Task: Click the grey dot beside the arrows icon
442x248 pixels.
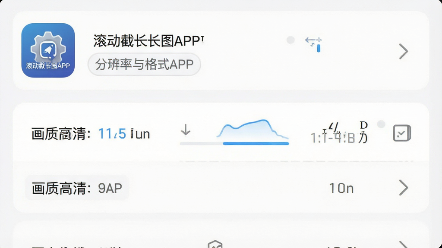Action: pyautogui.click(x=290, y=40)
